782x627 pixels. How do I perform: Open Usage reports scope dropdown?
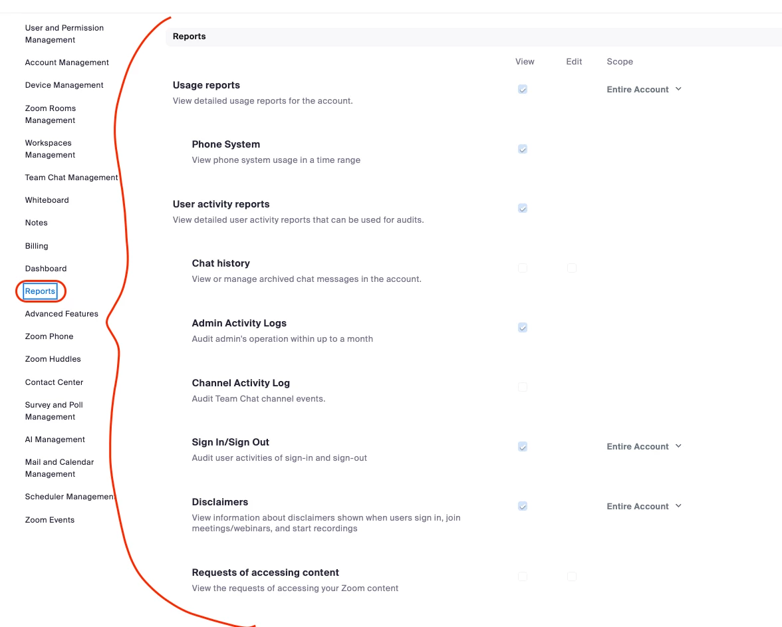[644, 89]
